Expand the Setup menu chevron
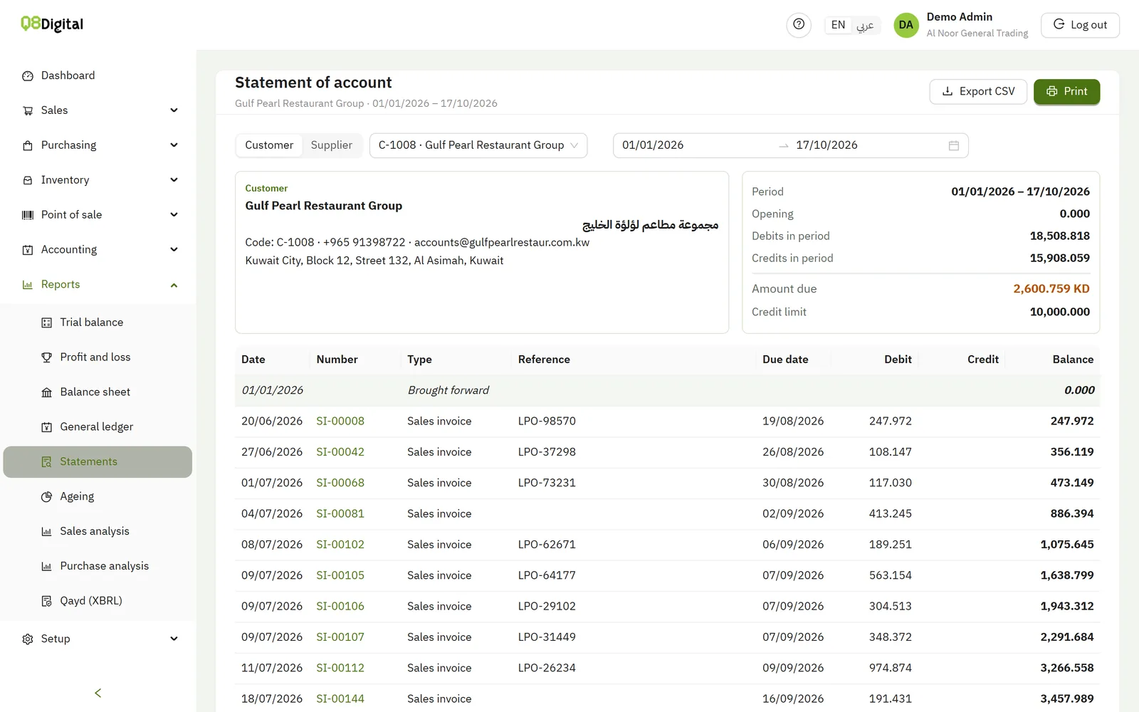Image resolution: width=1139 pixels, height=712 pixels. point(174,639)
